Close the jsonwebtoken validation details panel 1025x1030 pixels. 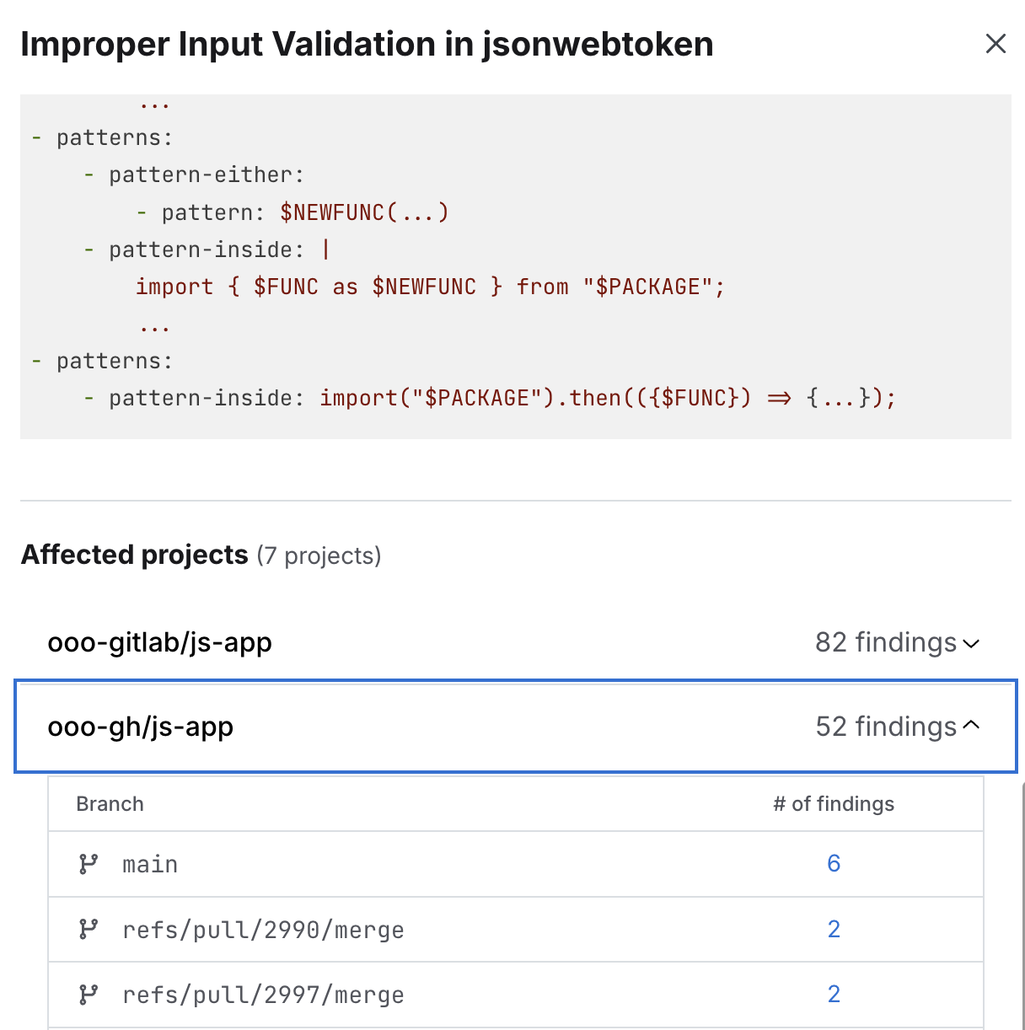pos(995,44)
